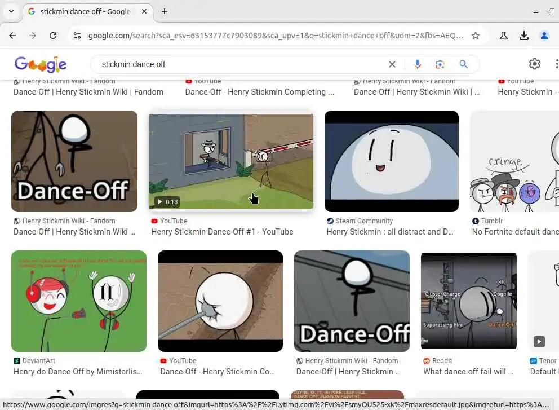Viewport: 559px width, 410px height.
Task: Open a new browser tab
Action: click(x=165, y=11)
